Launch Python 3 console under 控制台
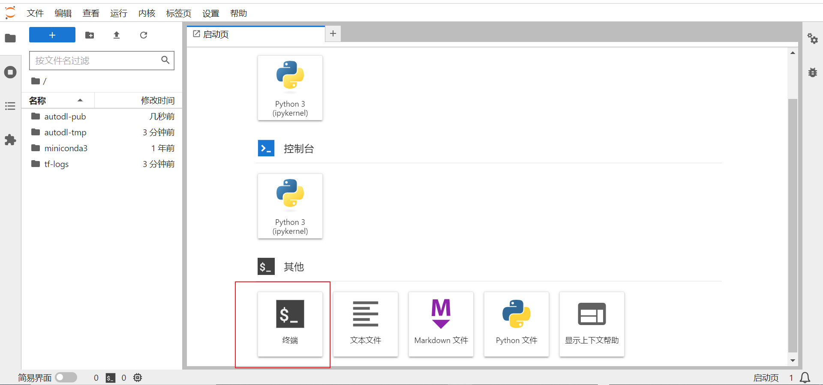This screenshot has width=823, height=385. [x=290, y=206]
